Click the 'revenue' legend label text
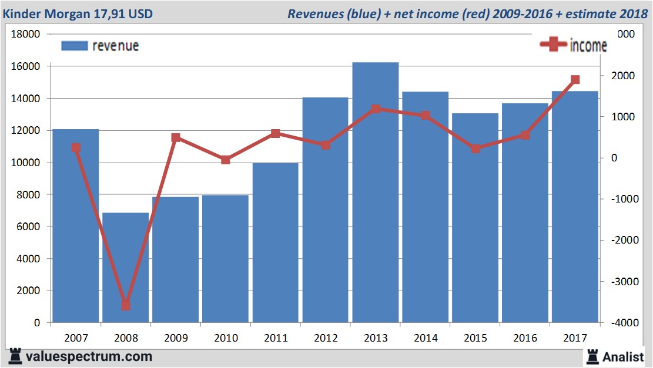The image size is (653, 368). pos(116,46)
